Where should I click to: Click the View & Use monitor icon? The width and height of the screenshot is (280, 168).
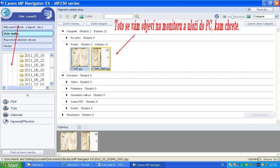pos(48,14)
